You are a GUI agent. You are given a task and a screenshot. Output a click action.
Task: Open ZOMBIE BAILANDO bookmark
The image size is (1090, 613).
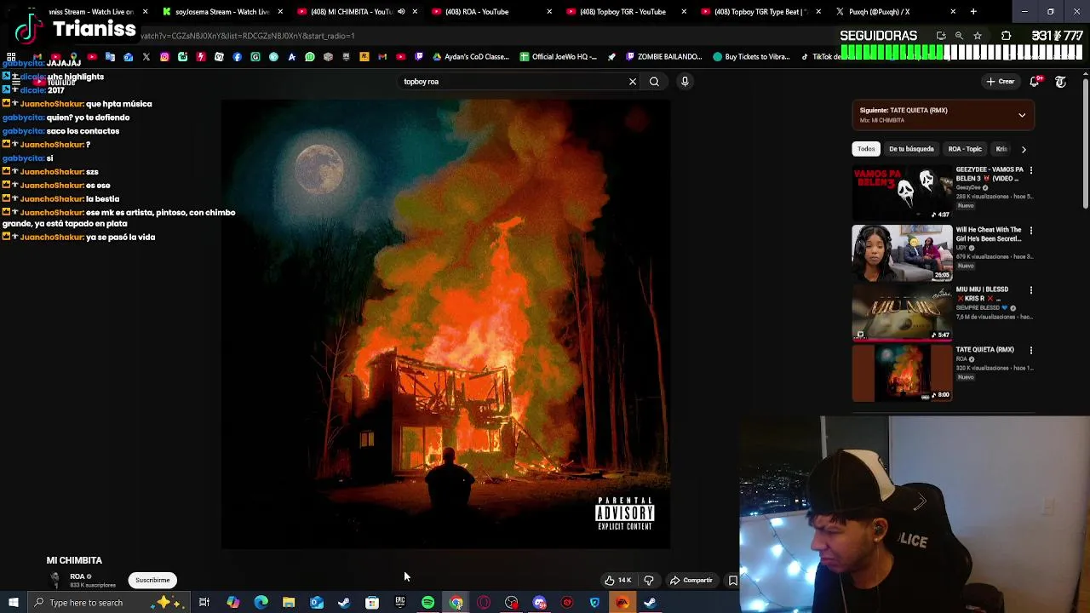[663, 57]
